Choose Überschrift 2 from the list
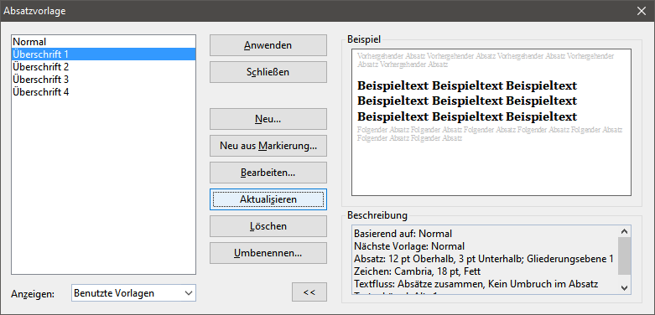 pos(104,67)
